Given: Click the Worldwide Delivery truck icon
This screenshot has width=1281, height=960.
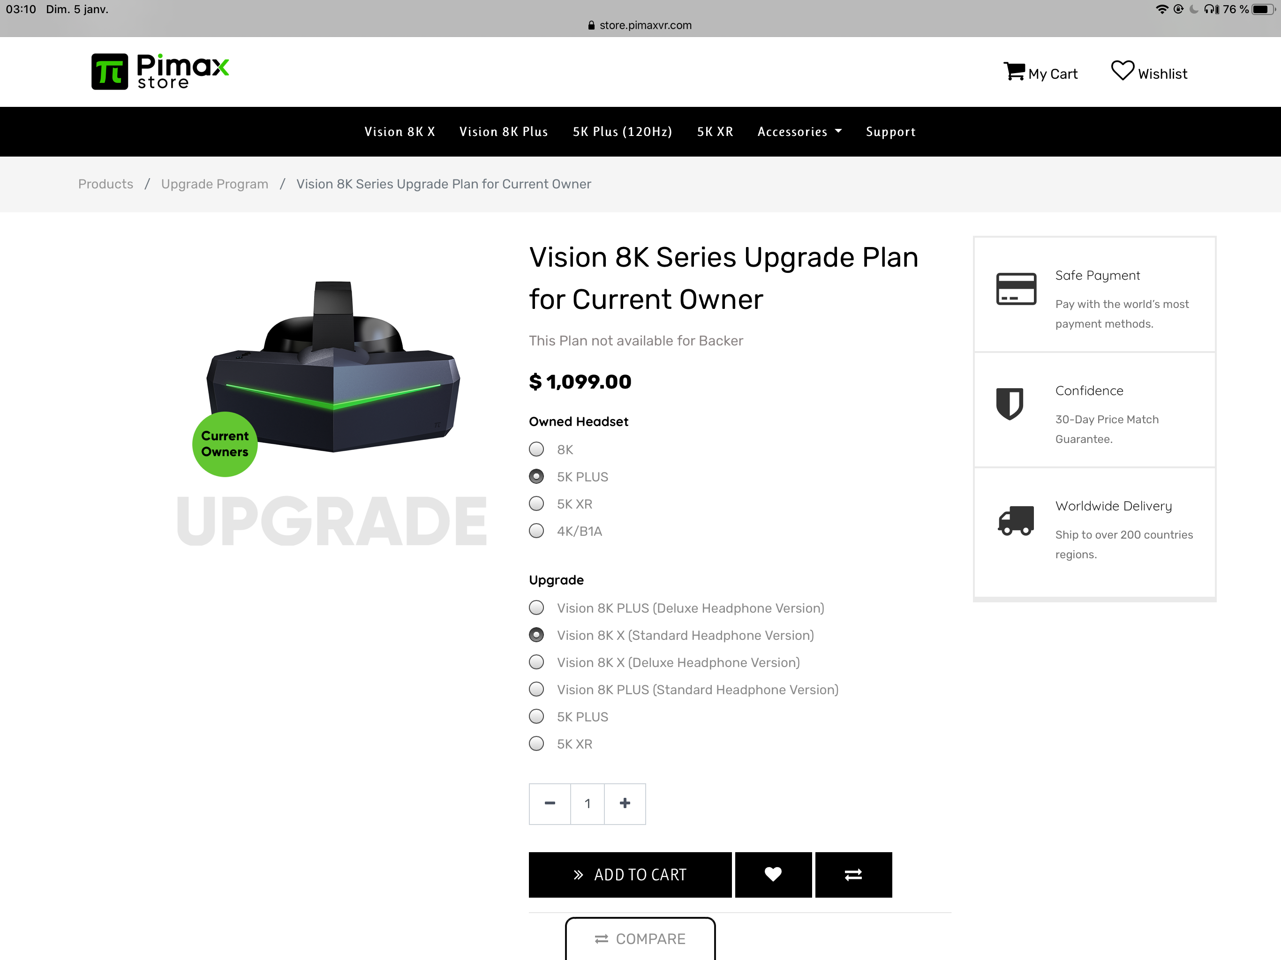Looking at the screenshot, I should point(1016,520).
